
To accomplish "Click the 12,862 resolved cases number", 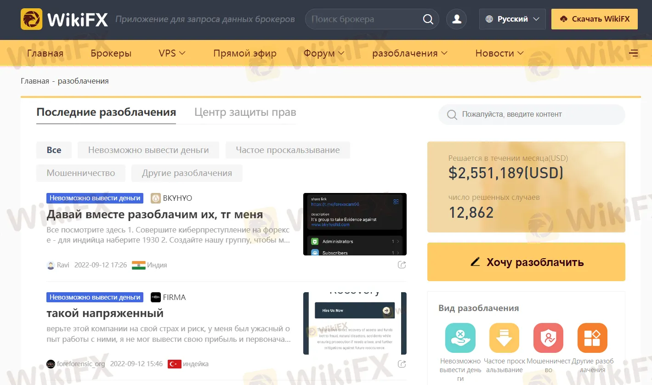I will click(x=471, y=212).
